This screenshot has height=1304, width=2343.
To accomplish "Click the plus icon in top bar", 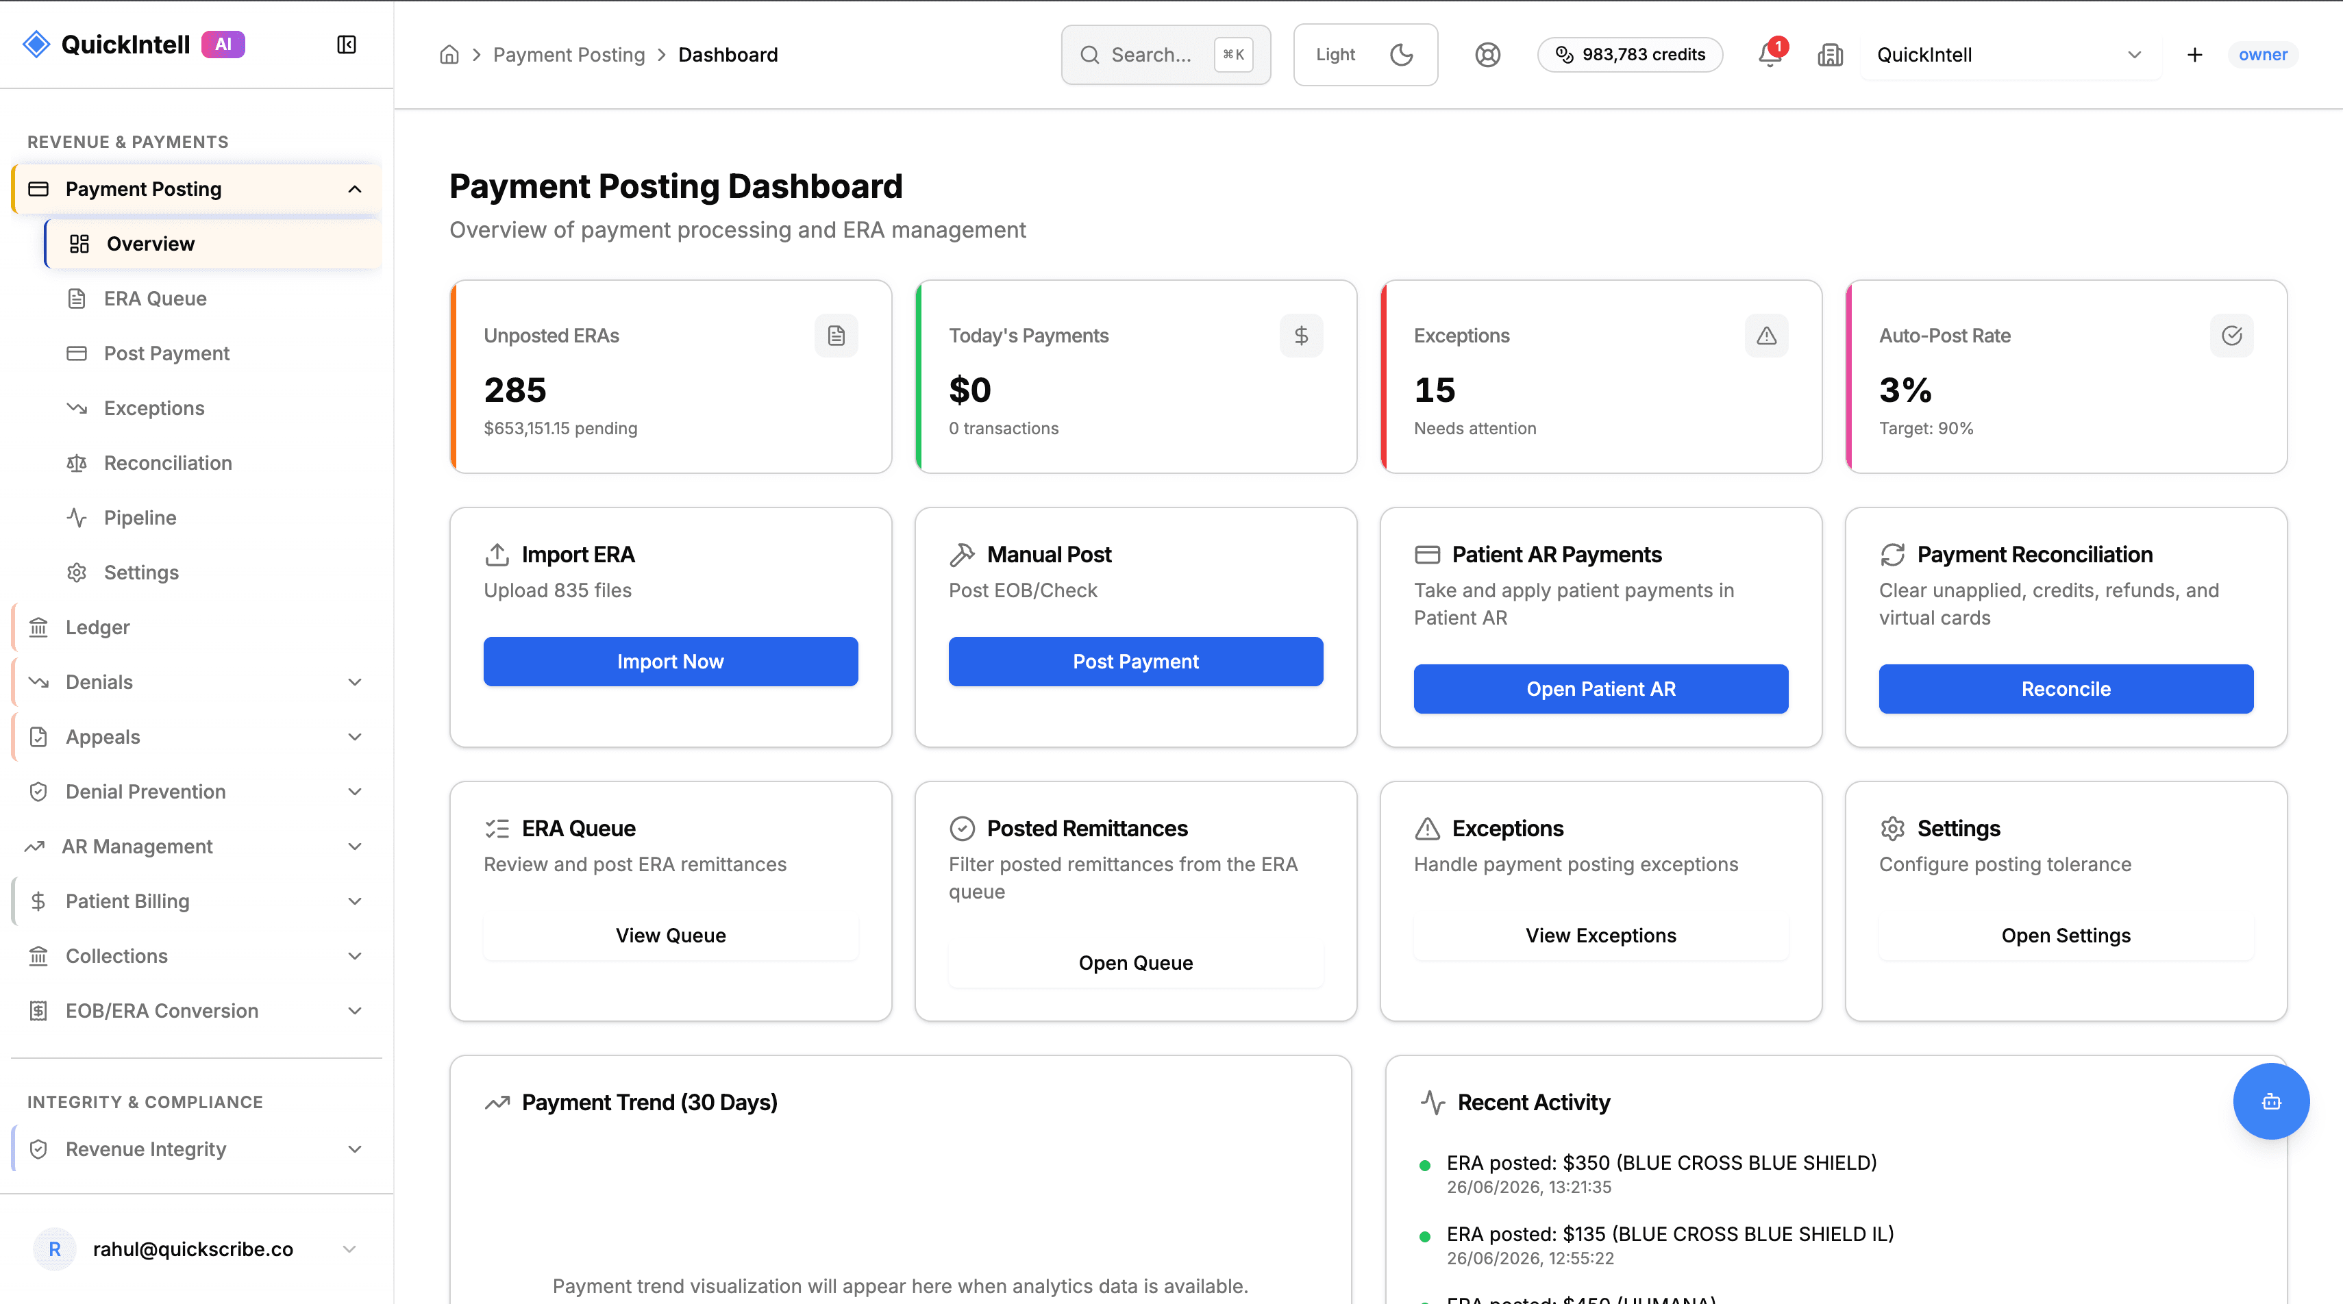I will (2195, 55).
